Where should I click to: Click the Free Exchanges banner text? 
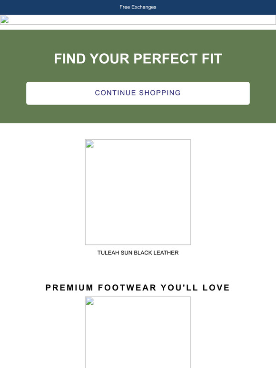[x=138, y=7]
